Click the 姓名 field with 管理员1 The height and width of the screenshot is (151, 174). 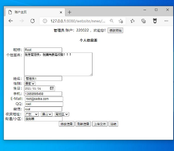(x=43, y=79)
